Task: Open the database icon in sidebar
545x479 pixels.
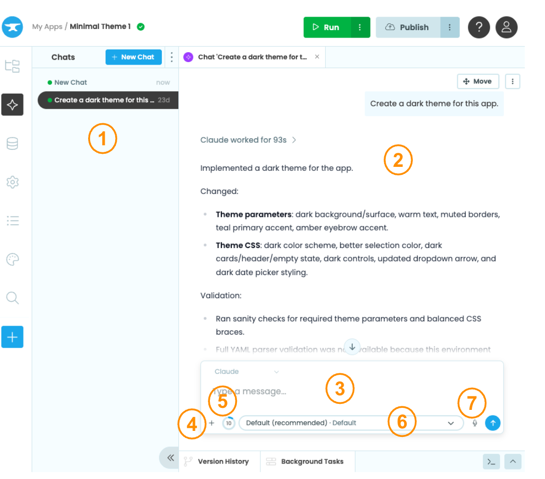Action: tap(13, 143)
